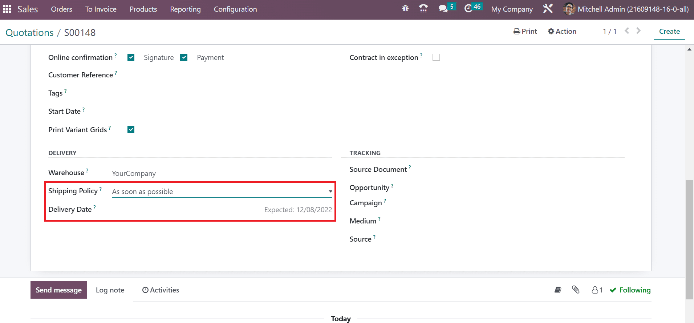Image resolution: width=694 pixels, height=323 pixels.
Task: Click the YourCompany warehouse value
Action: tap(134, 173)
